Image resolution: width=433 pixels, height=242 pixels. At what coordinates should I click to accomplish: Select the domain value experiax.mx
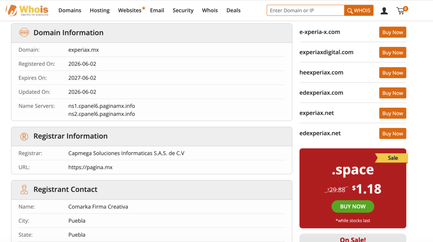[x=83, y=50]
